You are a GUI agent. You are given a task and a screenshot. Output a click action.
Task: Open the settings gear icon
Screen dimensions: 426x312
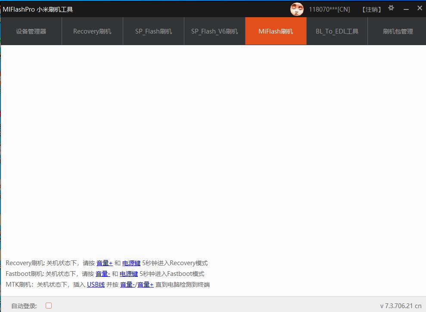(391, 8)
